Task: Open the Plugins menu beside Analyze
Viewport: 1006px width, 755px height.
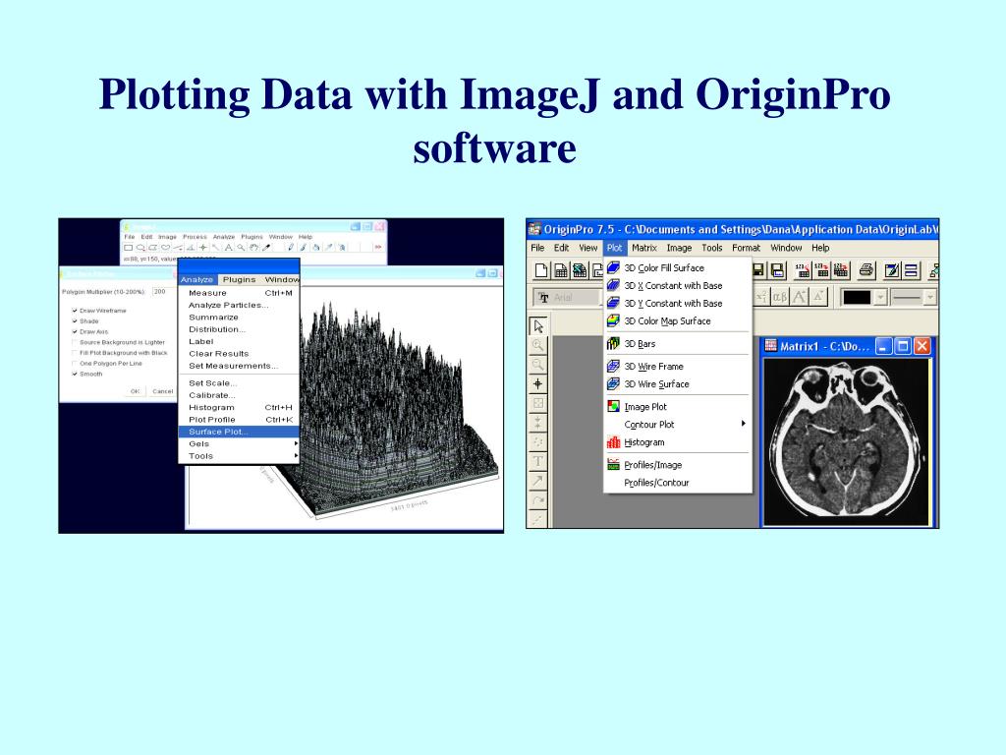Action: [239, 280]
